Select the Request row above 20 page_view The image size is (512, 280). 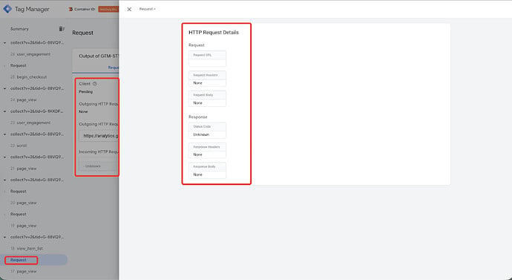[19, 191]
